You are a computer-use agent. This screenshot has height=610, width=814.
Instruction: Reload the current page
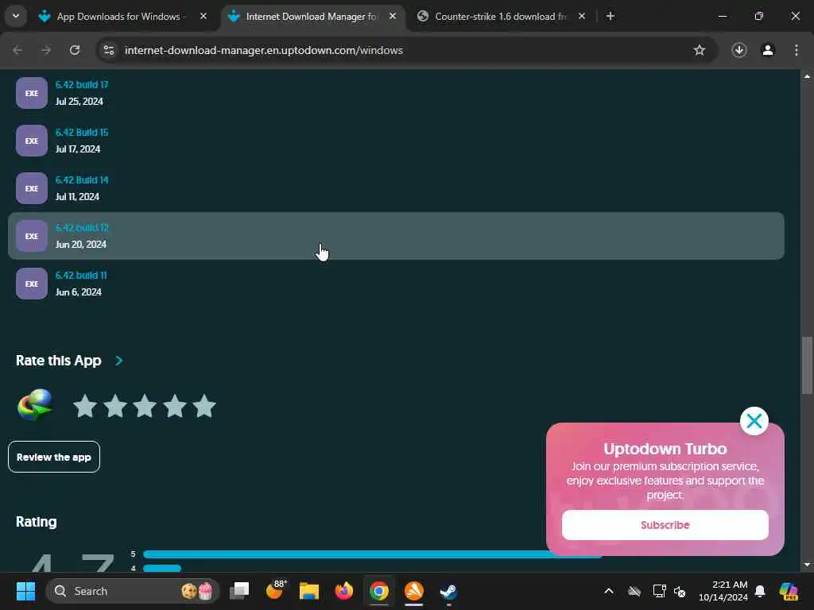click(75, 50)
